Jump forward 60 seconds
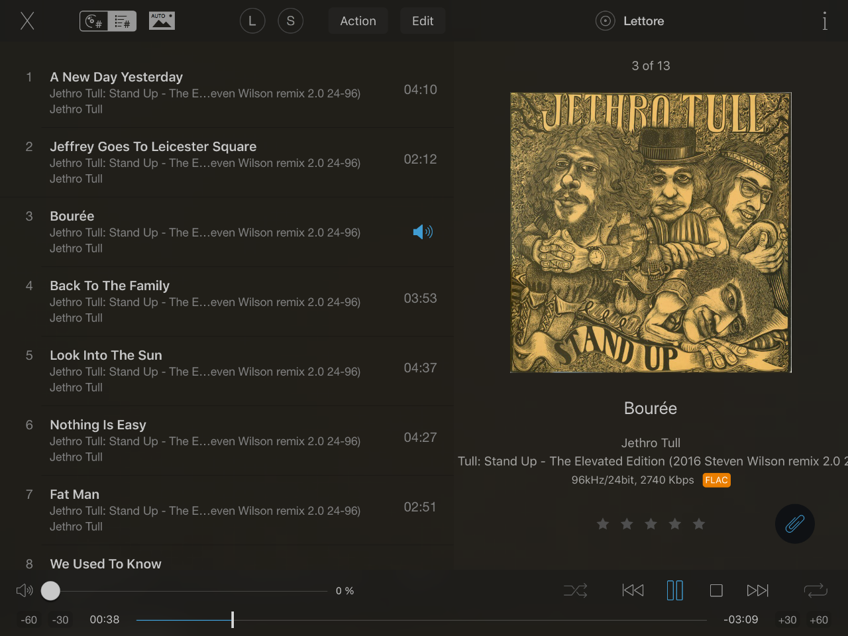The width and height of the screenshot is (848, 636). coord(819,620)
